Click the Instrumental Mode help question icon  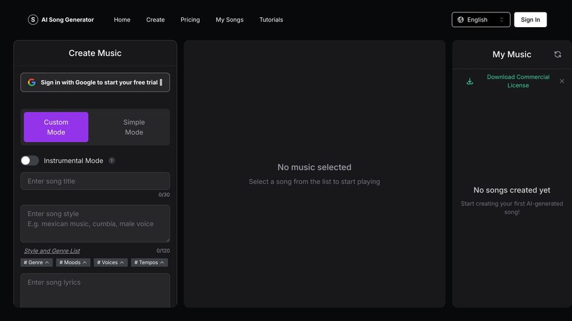tap(112, 160)
